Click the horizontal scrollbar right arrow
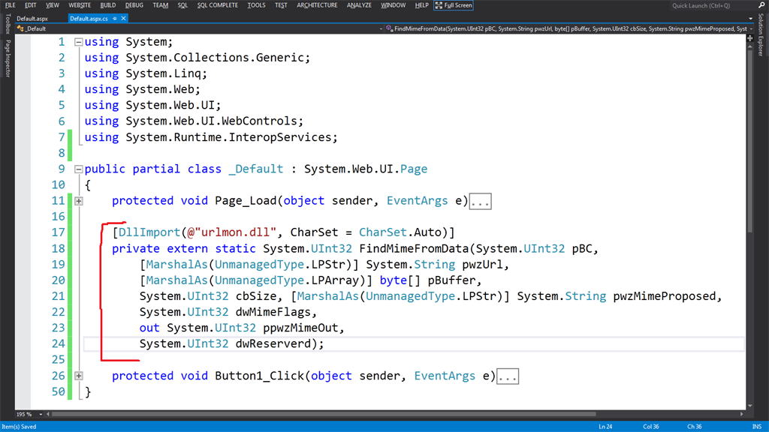Screen dimensions: 769x432 pos(741,414)
